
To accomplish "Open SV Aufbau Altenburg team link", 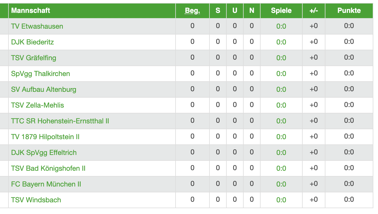I will 44,89.
